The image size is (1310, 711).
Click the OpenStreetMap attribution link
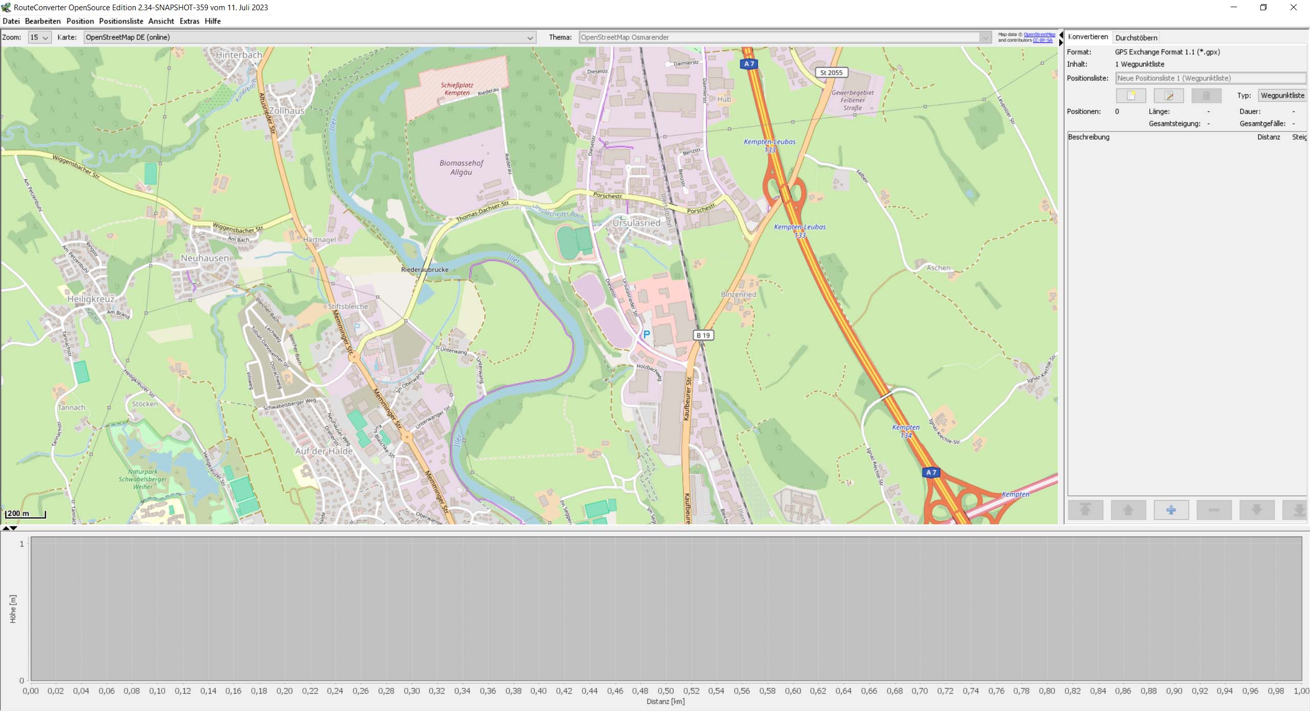click(x=1039, y=35)
